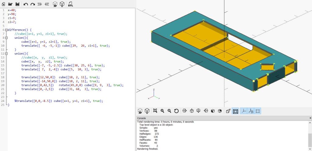
Task: Undo the last edit in the editor toolbar
Action: coord(26,4)
